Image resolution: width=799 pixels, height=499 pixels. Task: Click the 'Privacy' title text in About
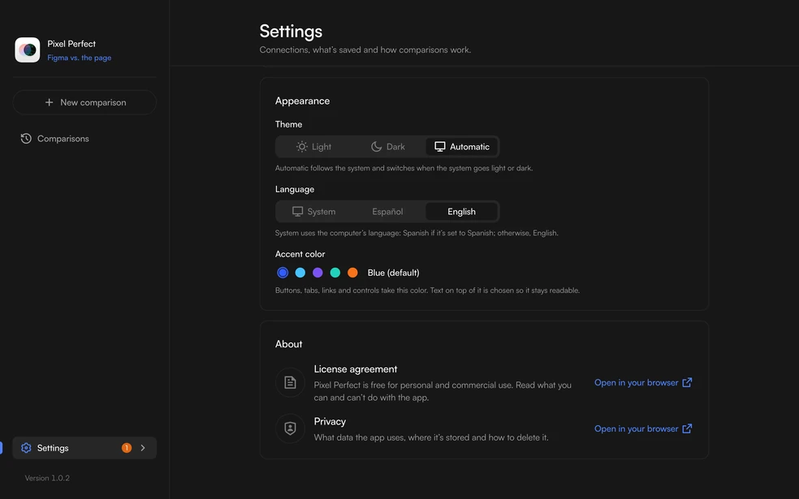coord(330,422)
